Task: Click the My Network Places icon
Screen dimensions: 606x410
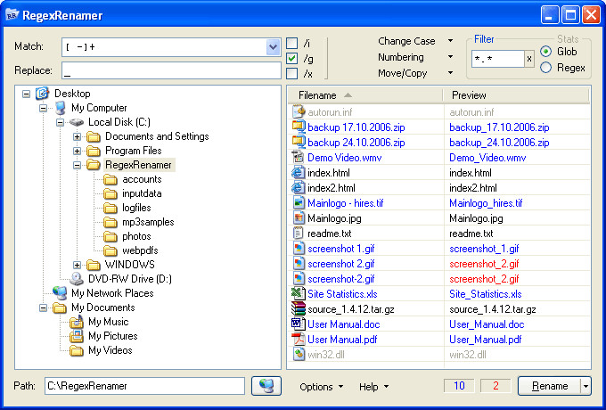Action: (x=60, y=293)
